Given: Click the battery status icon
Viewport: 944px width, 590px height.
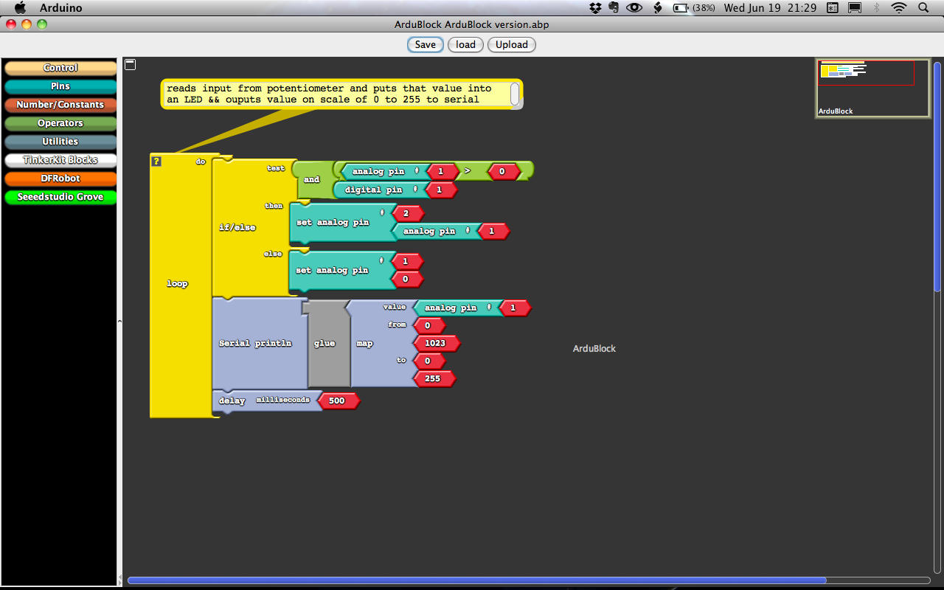Looking at the screenshot, I should 681,7.
